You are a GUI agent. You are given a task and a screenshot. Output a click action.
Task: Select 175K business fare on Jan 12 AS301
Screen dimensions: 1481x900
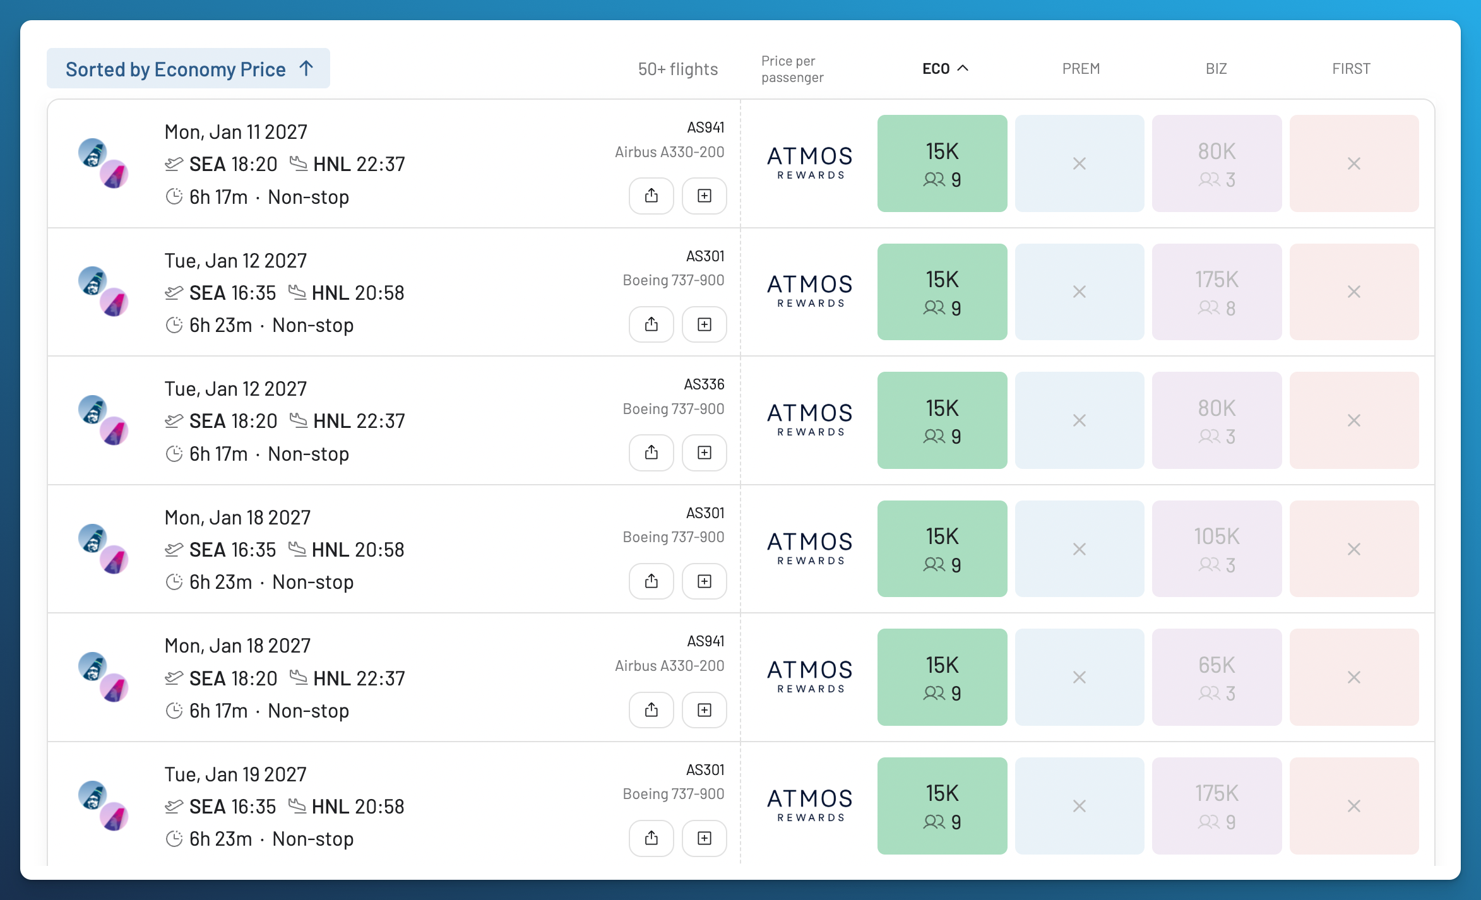1216,292
